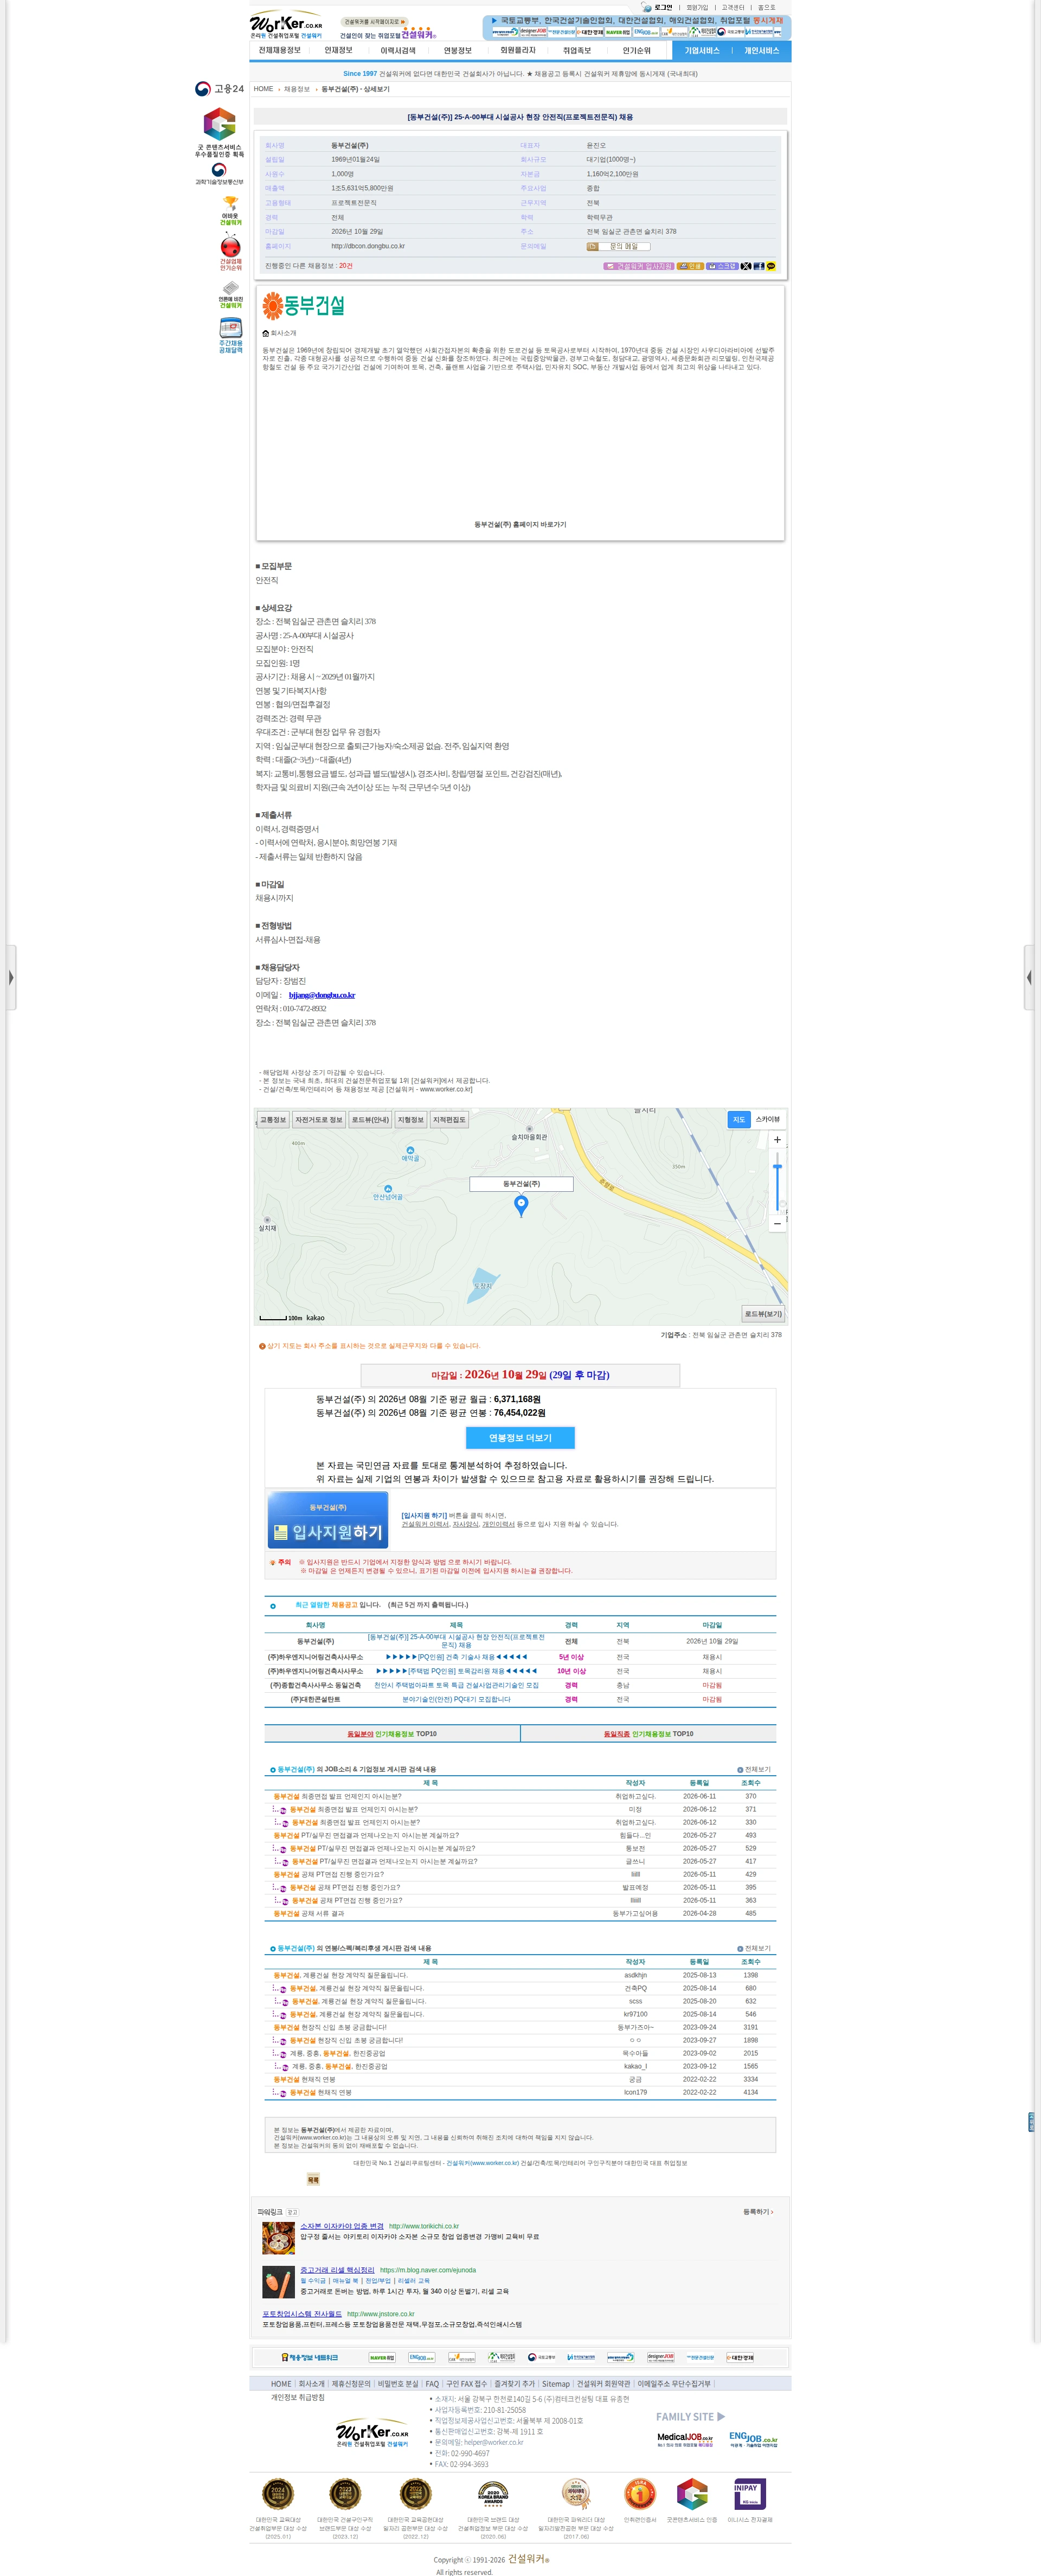Image resolution: width=1041 pixels, height=2576 pixels.
Task: Expand the right side panel arrow
Action: coord(1029,977)
